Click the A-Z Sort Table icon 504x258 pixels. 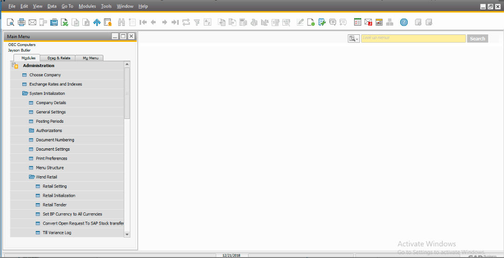pyautogui.click(x=208, y=22)
